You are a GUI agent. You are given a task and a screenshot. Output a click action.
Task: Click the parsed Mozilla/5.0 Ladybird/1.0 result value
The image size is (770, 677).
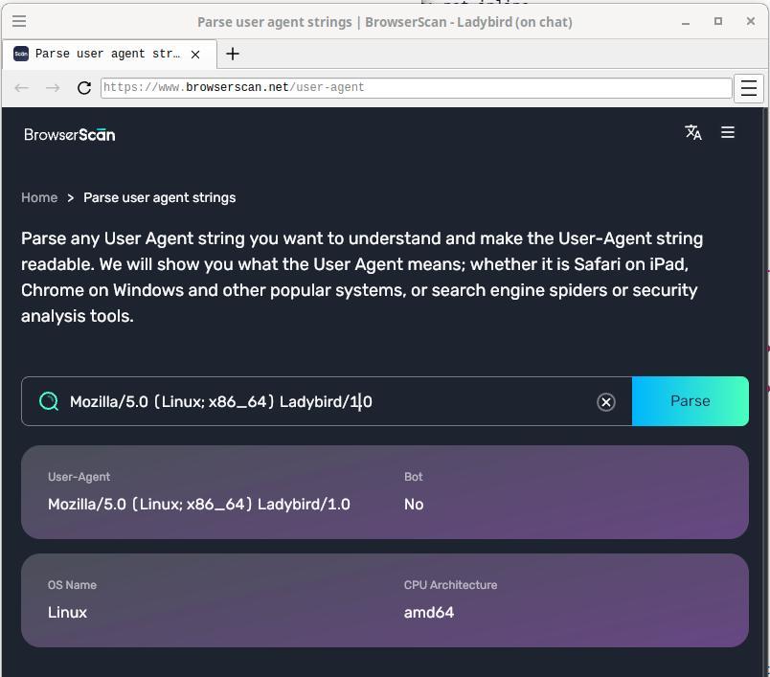coord(199,505)
